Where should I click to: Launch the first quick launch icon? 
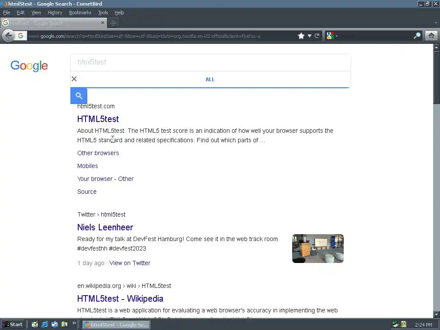pos(35,325)
